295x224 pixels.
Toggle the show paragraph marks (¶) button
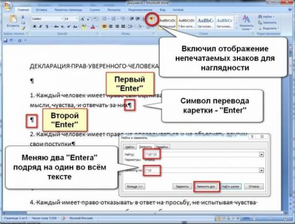point(152,19)
